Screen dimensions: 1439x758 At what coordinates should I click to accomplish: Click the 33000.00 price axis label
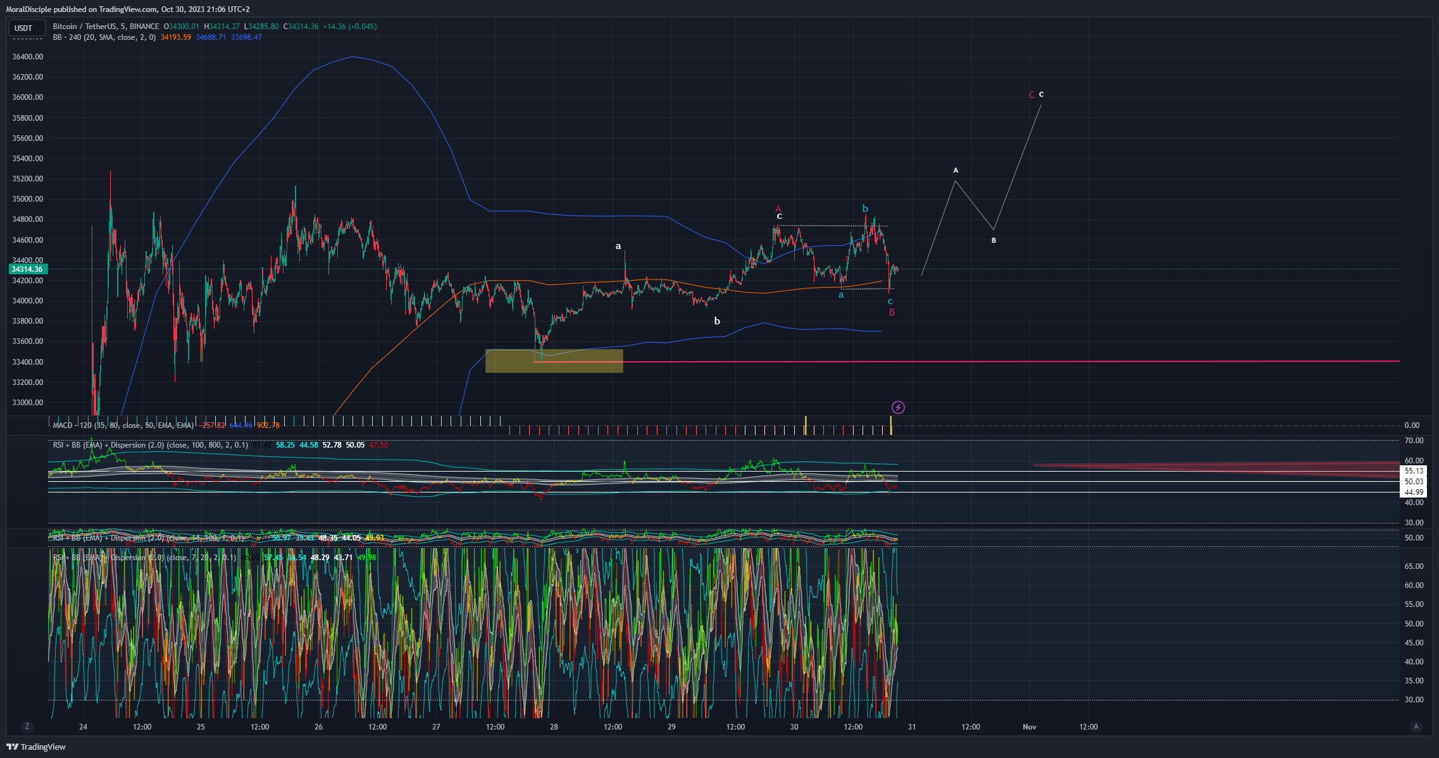(x=28, y=403)
